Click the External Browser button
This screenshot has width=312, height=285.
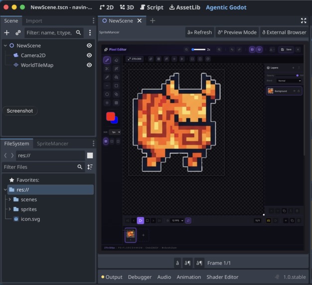click(285, 32)
